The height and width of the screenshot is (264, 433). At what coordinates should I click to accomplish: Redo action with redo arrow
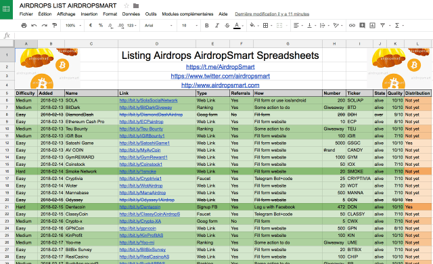pyautogui.click(x=44, y=26)
